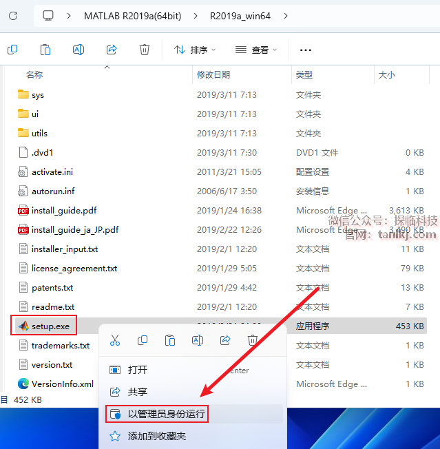This screenshot has width=440, height=449.
Task: Select VersionInfo.xml Edge file
Action: [56, 384]
